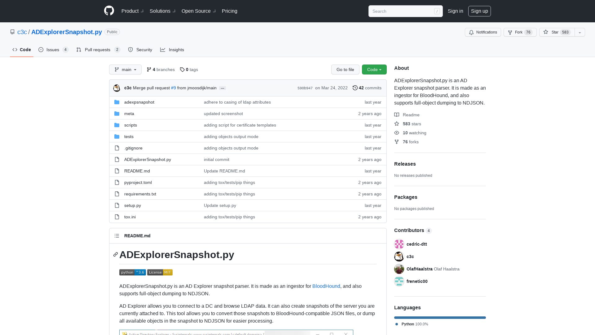Open the main branch dropdown
This screenshot has height=335, width=595.
[x=125, y=69]
